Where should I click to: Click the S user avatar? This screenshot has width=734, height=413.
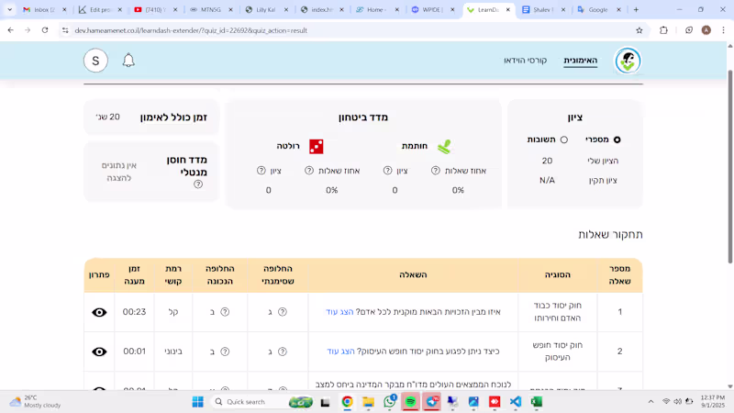coord(95,61)
